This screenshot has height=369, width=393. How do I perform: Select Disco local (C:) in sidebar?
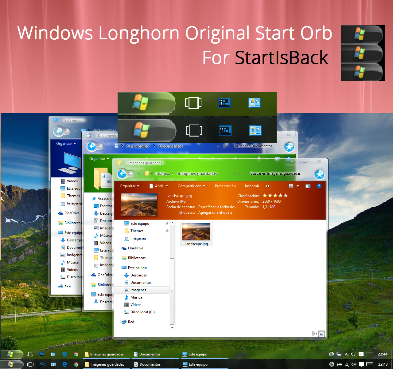[x=139, y=312]
